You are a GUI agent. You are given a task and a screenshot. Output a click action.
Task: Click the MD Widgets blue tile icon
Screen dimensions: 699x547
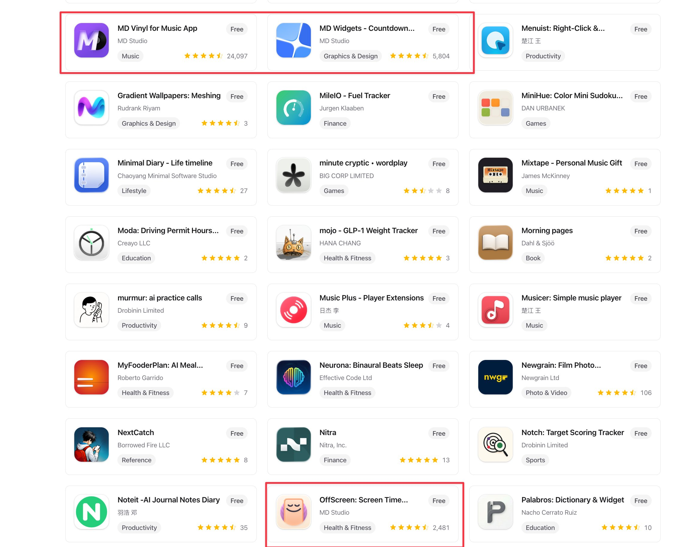pyautogui.click(x=293, y=40)
